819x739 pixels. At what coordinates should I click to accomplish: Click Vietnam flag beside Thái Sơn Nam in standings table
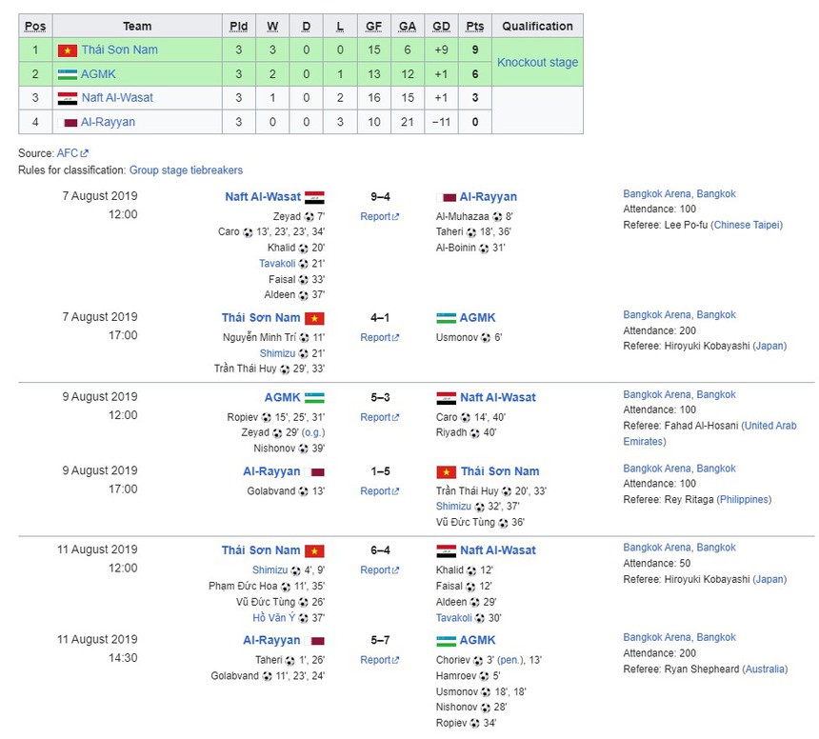67,50
